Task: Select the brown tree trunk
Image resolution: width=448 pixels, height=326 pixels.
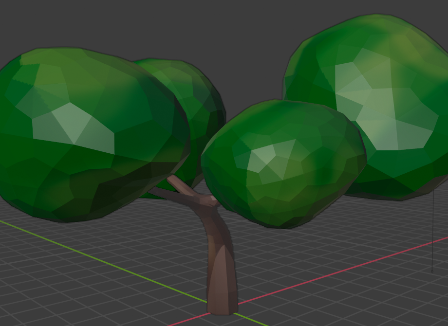Action: tap(222, 272)
